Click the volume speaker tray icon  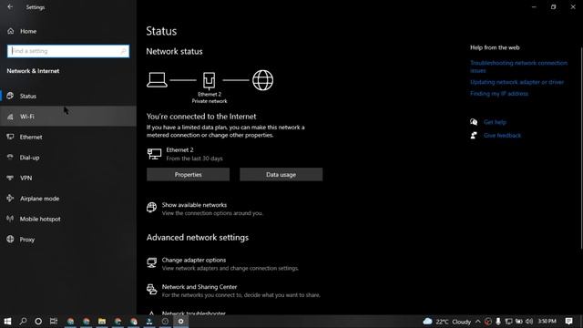point(529,322)
